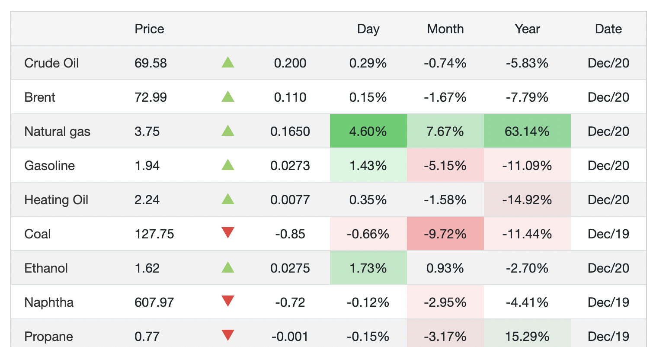Viewport: 653px width, 347px height.
Task: Click Natural gas day change 4.60% cell
Action: (368, 131)
